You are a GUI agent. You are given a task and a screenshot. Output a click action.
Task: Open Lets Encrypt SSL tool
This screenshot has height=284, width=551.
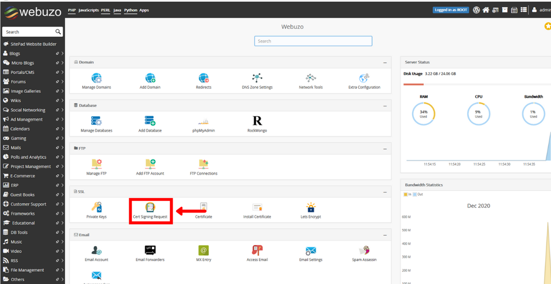point(311,210)
